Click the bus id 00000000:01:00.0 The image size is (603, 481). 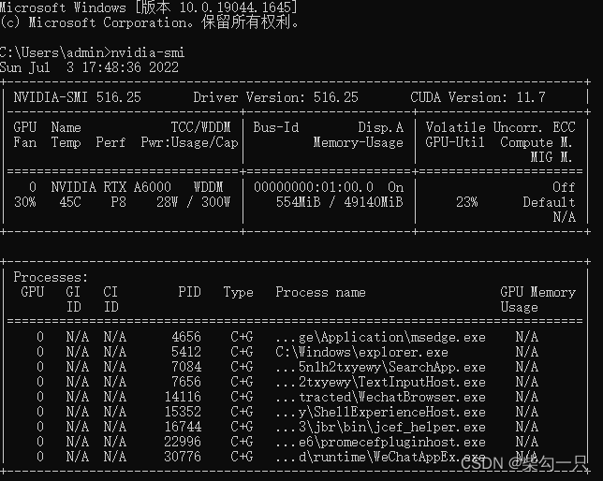click(x=314, y=187)
